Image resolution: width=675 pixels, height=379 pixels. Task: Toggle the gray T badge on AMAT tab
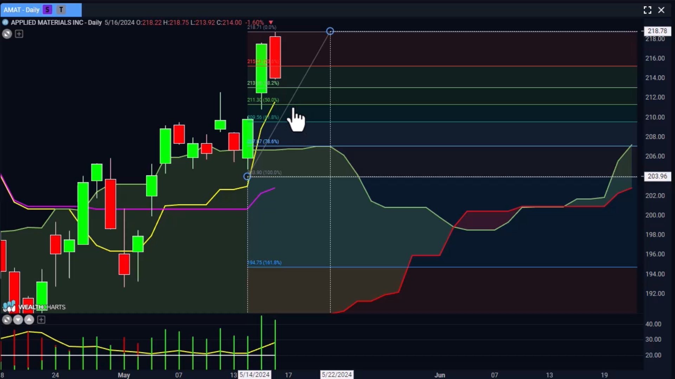[61, 10]
